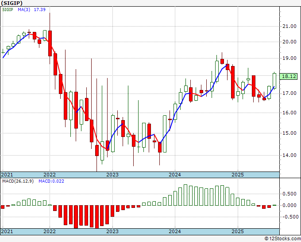Click the green SIGIP legend label
Screen dimensions: 301x242
tap(8, 9)
